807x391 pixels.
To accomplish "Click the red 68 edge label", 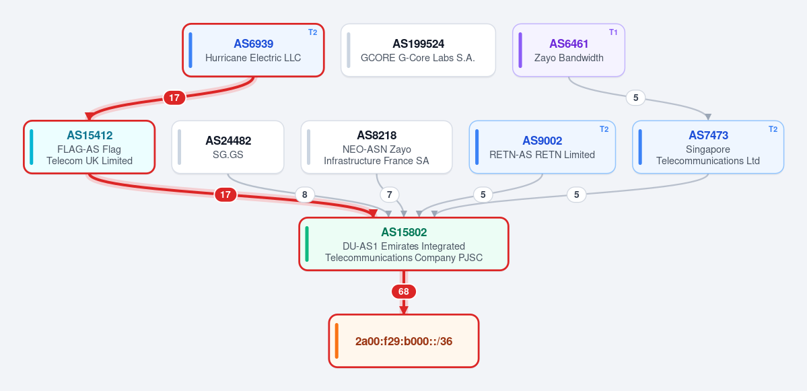I will coord(404,291).
